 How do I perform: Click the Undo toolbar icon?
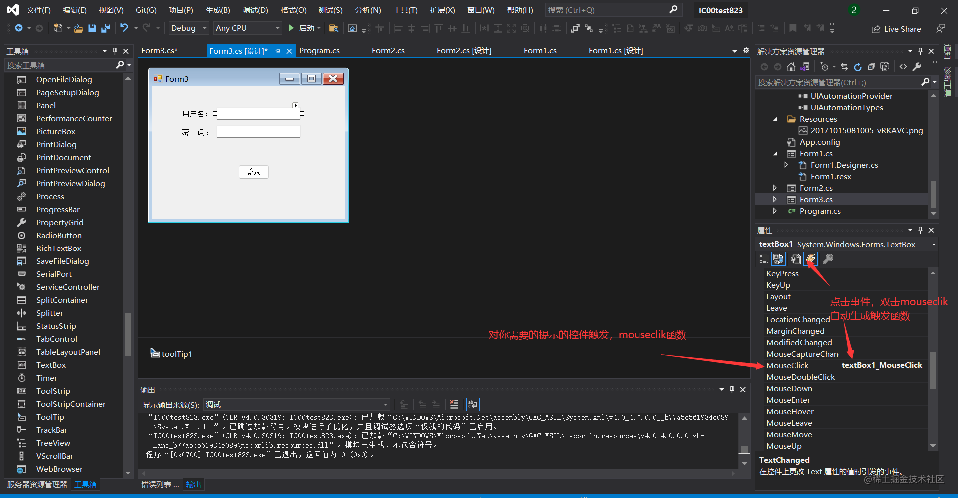click(124, 28)
